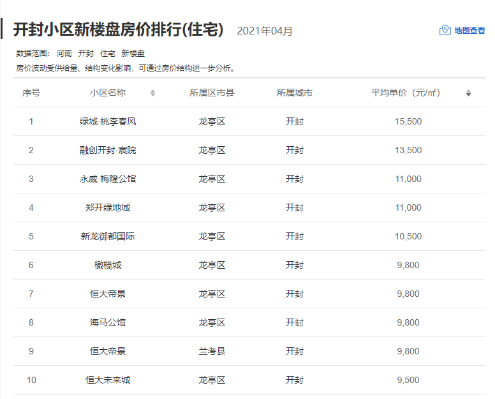Sort by 小区名称 column arrows
The image size is (495, 399).
(152, 93)
